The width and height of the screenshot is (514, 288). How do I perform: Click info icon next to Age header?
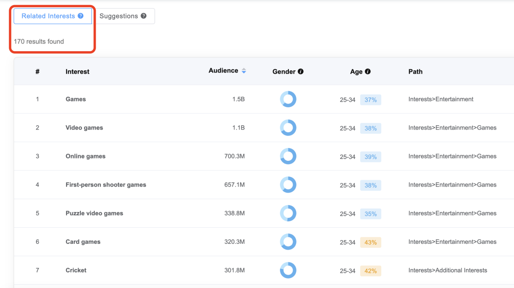coord(367,72)
